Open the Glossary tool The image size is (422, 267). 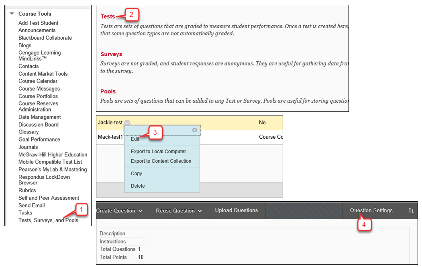click(x=29, y=132)
